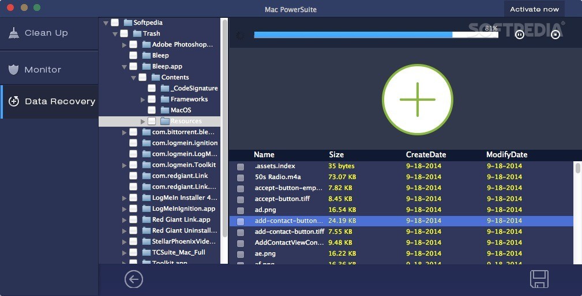Click the Frameworks folder icon
Viewport: 582px width, 296px height.
[165, 99]
